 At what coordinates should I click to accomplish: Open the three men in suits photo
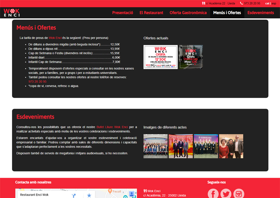pos(181,146)
